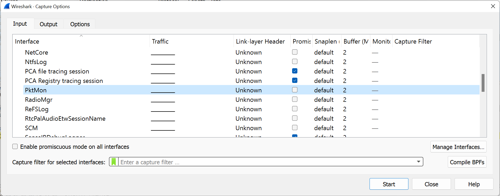Click the Snaplen column header
Viewport: 500px width, 196px height.
pos(327,41)
